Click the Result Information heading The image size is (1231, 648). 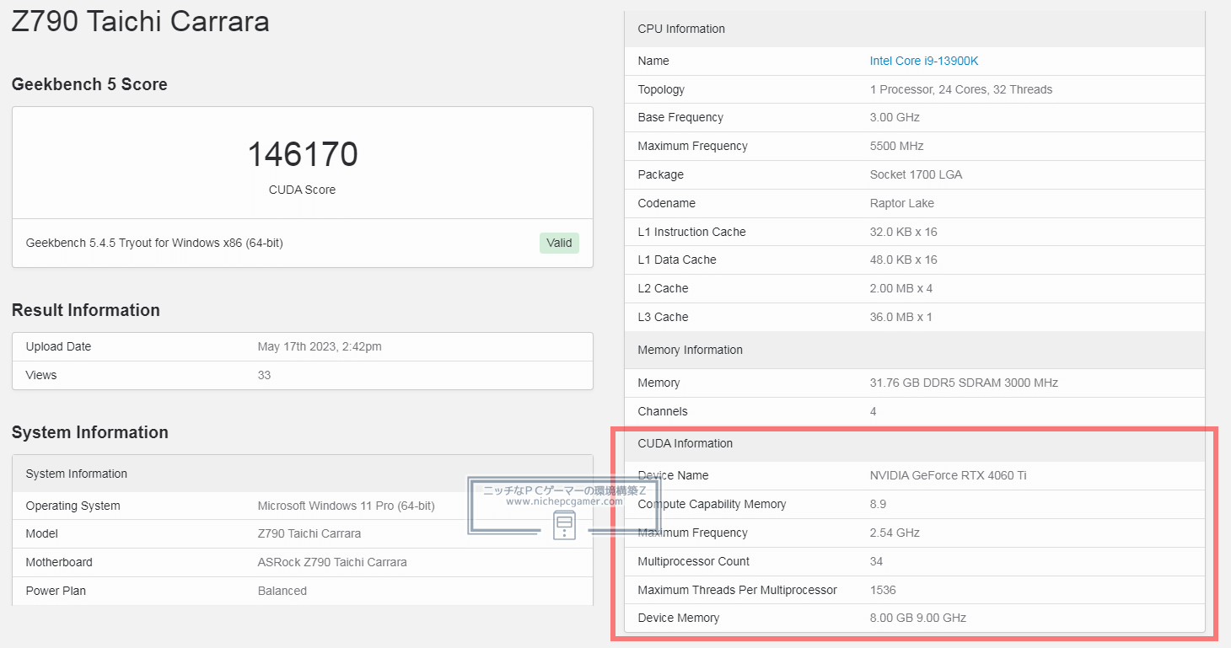pyautogui.click(x=86, y=310)
